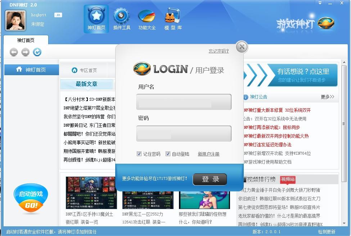Open article 【八分村米】S3-DNF新版本
The width and height of the screenshot is (351, 236).
(89, 99)
